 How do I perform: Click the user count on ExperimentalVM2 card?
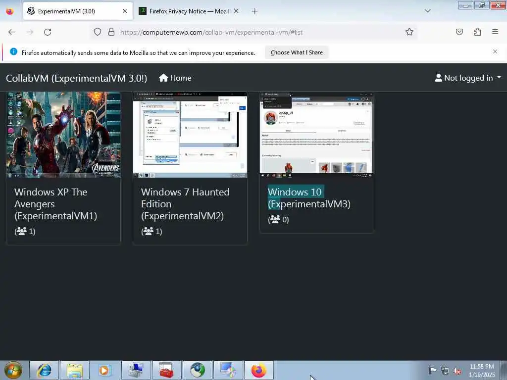[152, 231]
